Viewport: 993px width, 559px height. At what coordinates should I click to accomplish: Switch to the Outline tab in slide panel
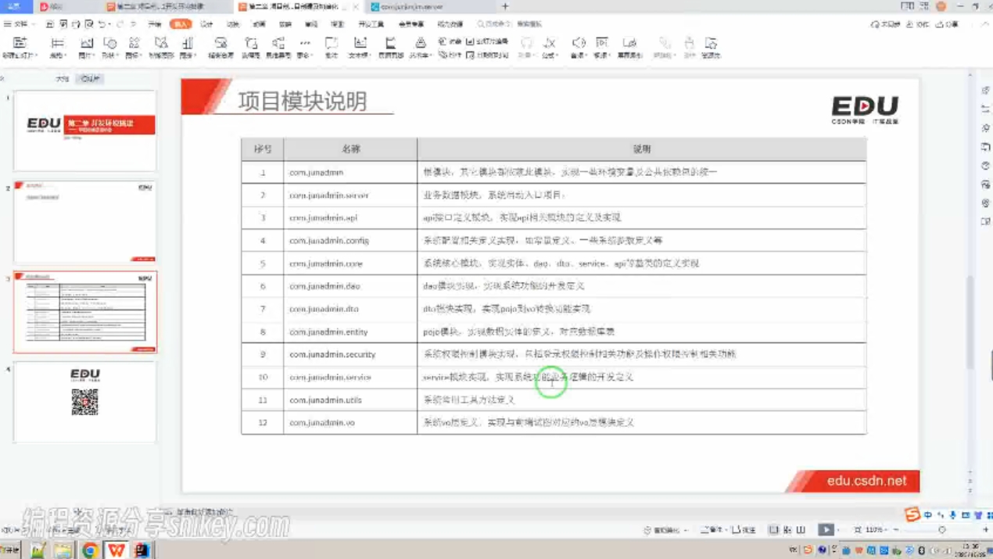(62, 79)
